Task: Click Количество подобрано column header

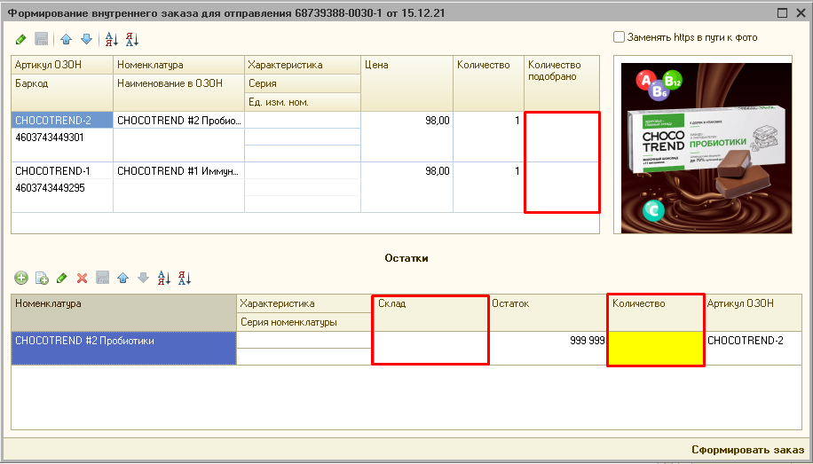Action: (x=562, y=83)
